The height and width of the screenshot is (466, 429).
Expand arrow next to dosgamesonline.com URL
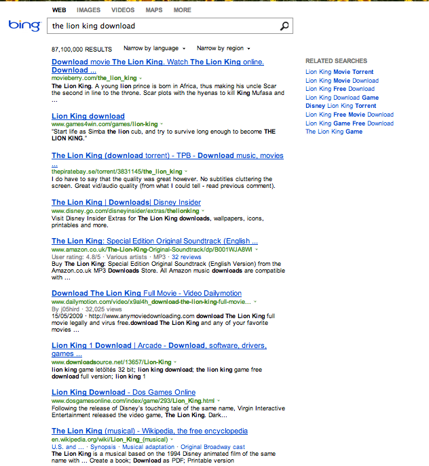coord(219,401)
